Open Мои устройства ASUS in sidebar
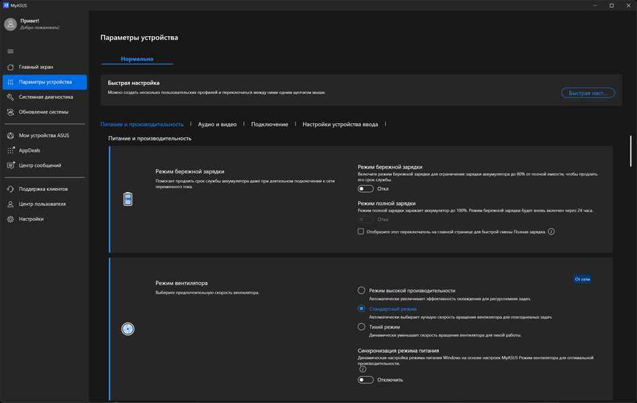 coord(45,136)
